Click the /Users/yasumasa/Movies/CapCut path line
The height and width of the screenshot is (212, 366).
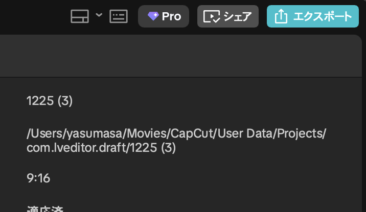pos(176,134)
